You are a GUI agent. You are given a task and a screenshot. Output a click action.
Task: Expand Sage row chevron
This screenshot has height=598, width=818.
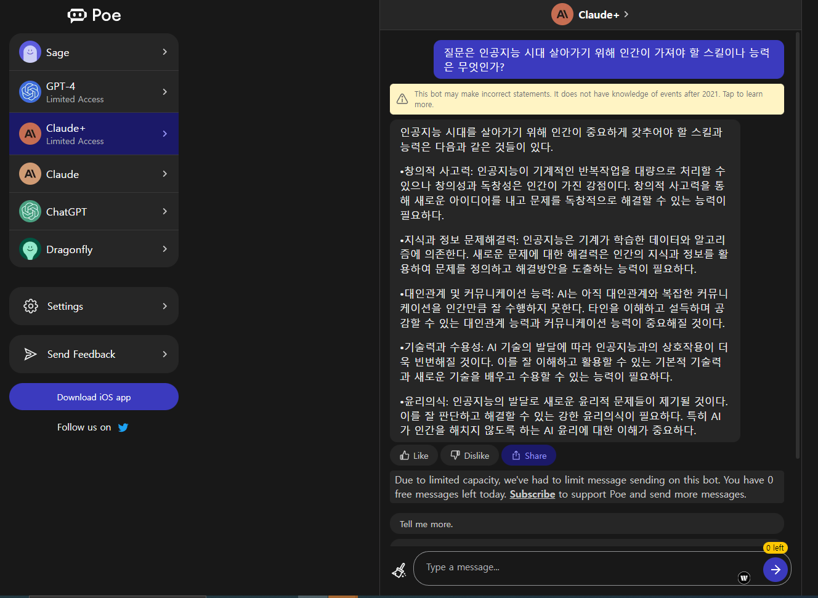[x=164, y=52]
